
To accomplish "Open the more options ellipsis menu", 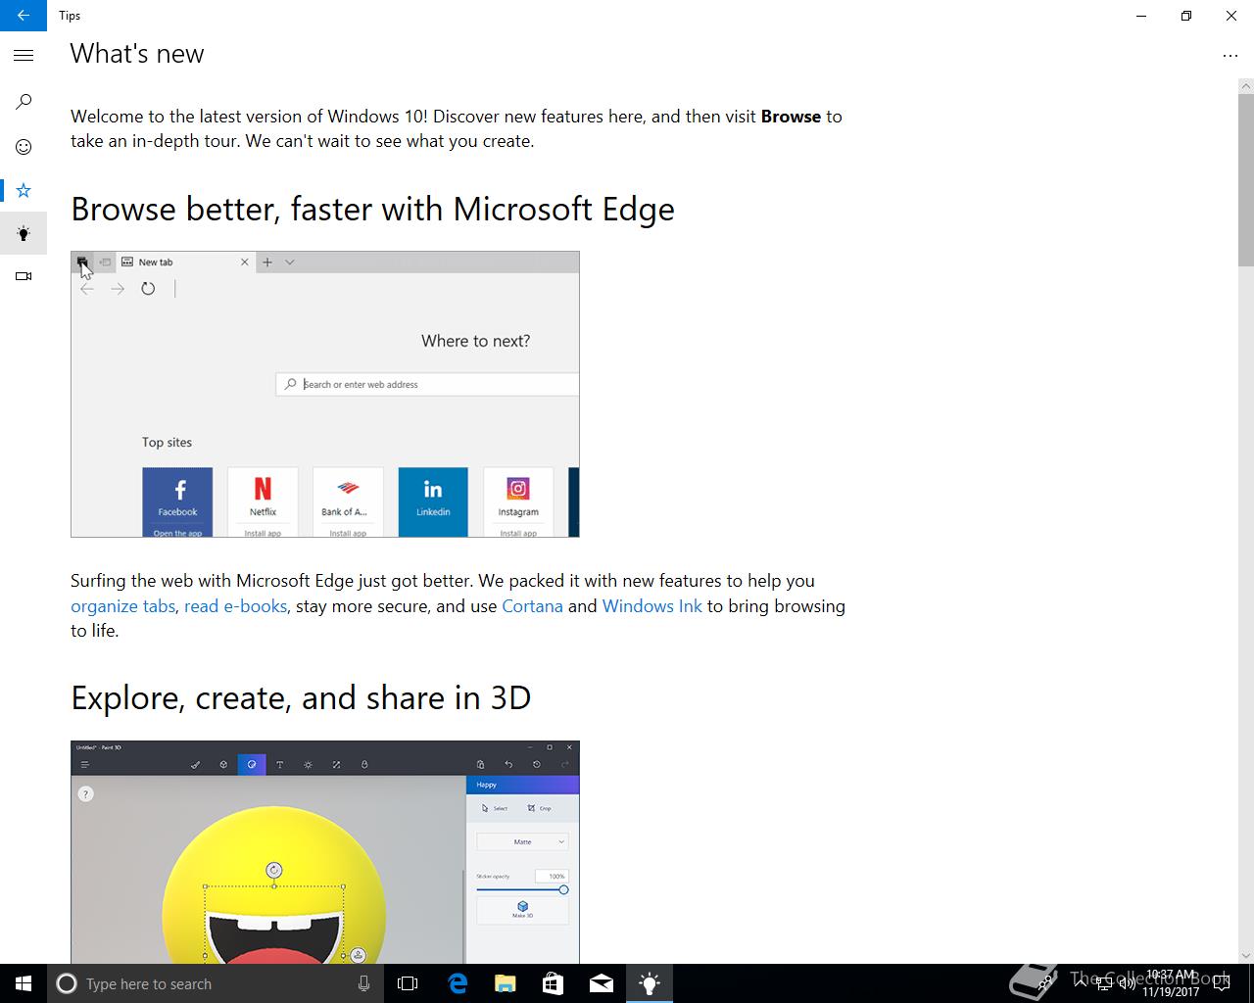I will tap(1230, 56).
